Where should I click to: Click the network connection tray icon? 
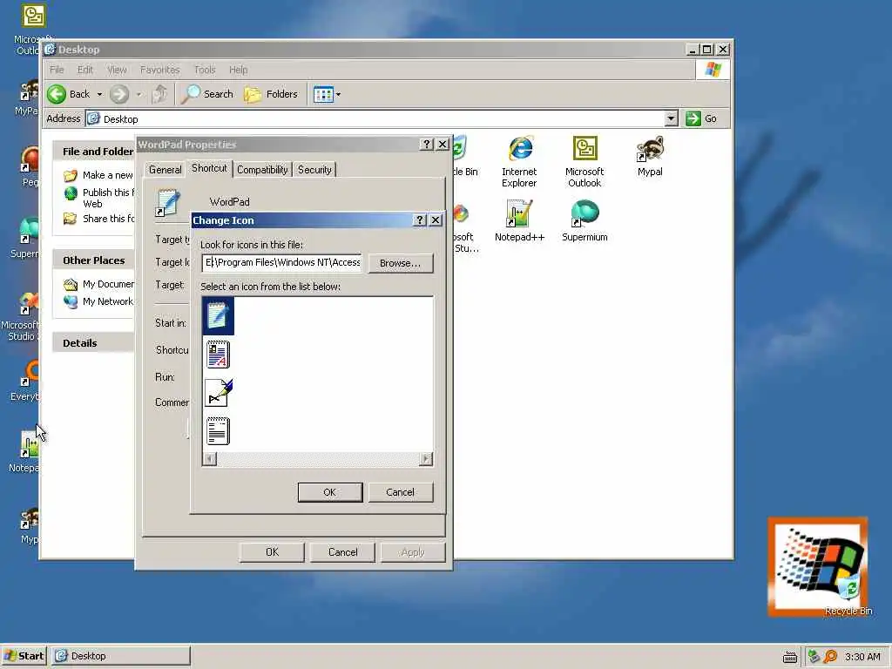point(814,657)
